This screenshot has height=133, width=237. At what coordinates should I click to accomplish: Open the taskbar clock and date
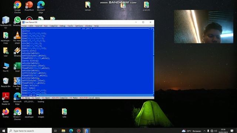pos(223,131)
